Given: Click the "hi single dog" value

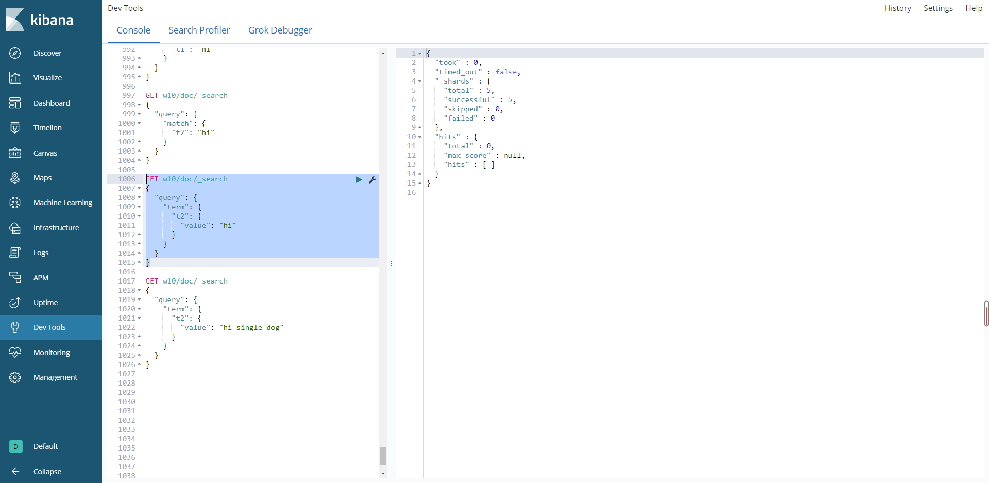Looking at the screenshot, I should point(251,327).
